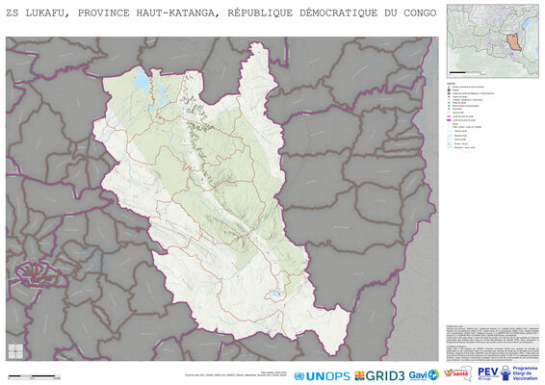Screen dimensions: 545x385
Task: Click the UNOPS logo
Action: [x=322, y=376]
